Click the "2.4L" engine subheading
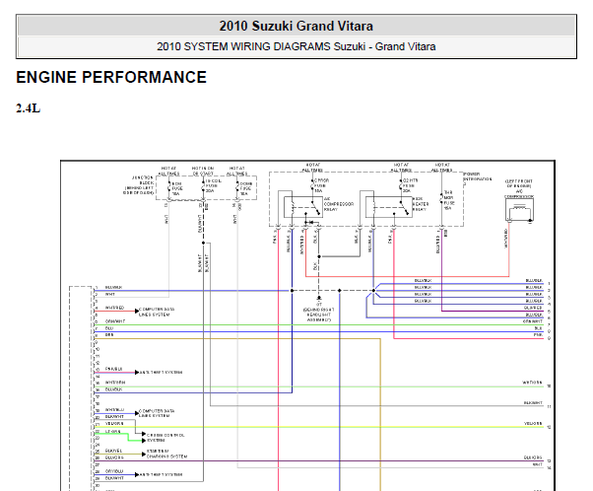593x491 pixels. 28,108
